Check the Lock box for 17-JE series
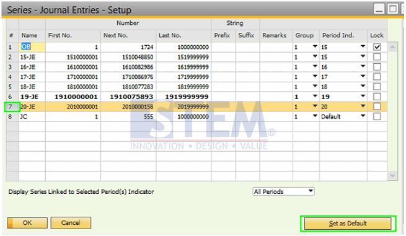 (377, 77)
